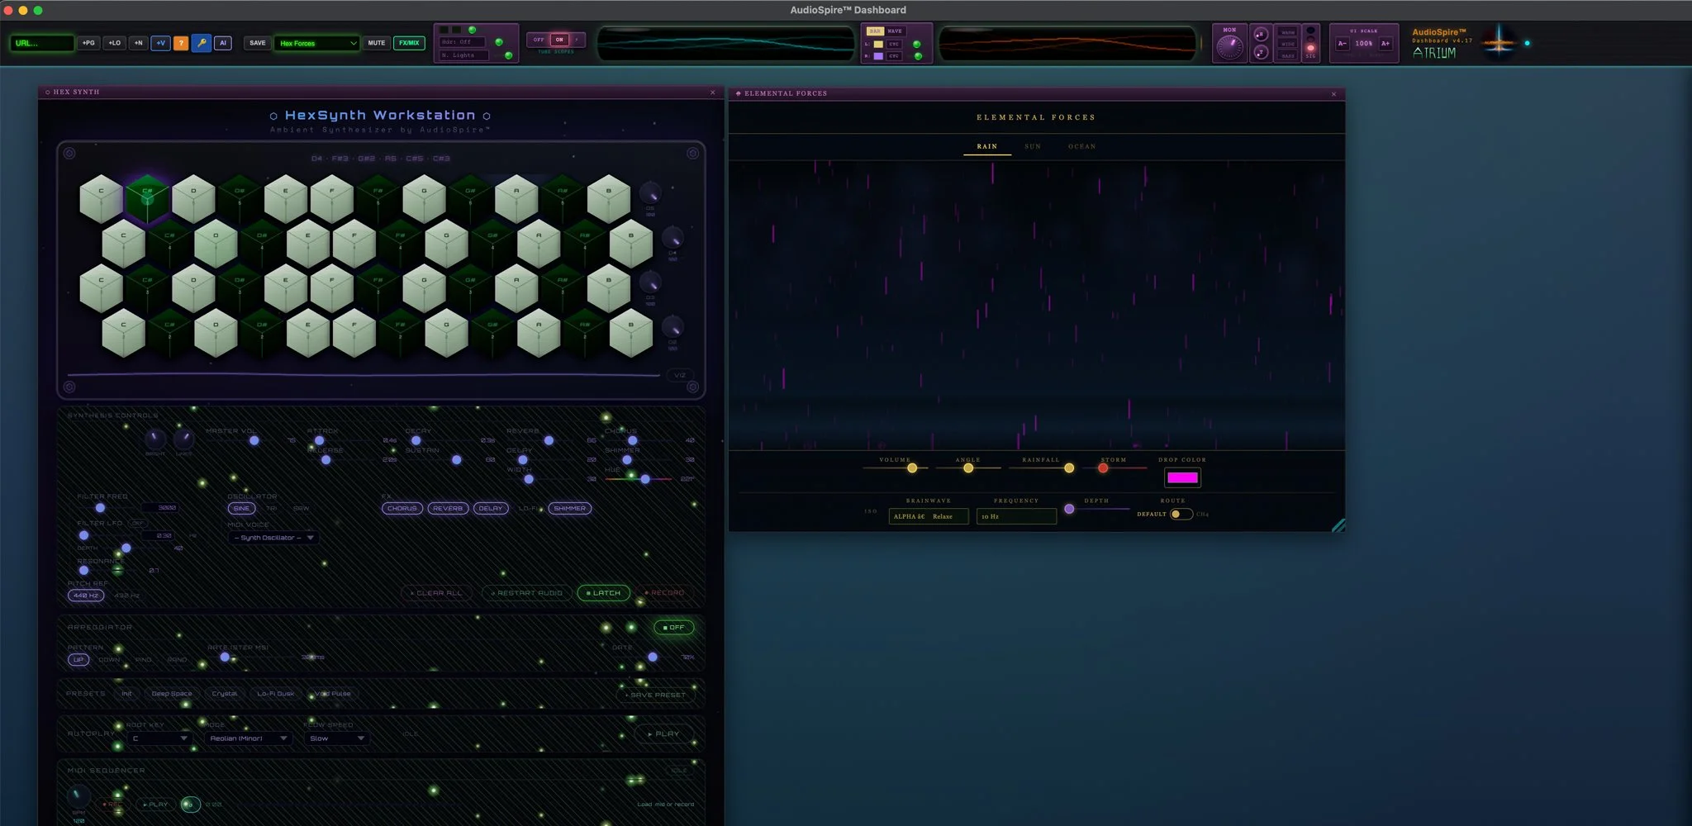Image resolution: width=1692 pixels, height=826 pixels.
Task: Toggle CHORUS effect
Action: [402, 509]
